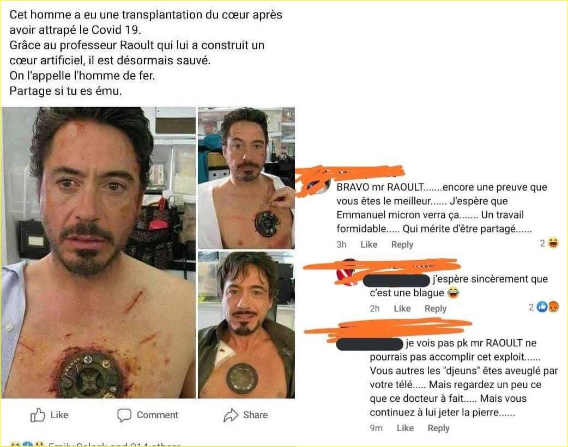Screen dimensions: 568x447
Task: Open the laughing reaction on first comment
Action: (553, 243)
